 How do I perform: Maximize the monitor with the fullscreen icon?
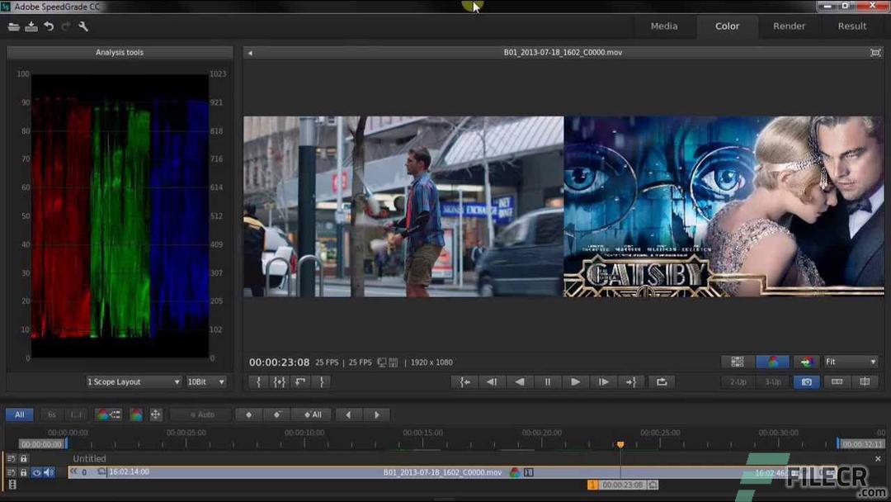click(x=875, y=52)
